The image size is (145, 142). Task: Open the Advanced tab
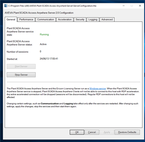coord(107,20)
